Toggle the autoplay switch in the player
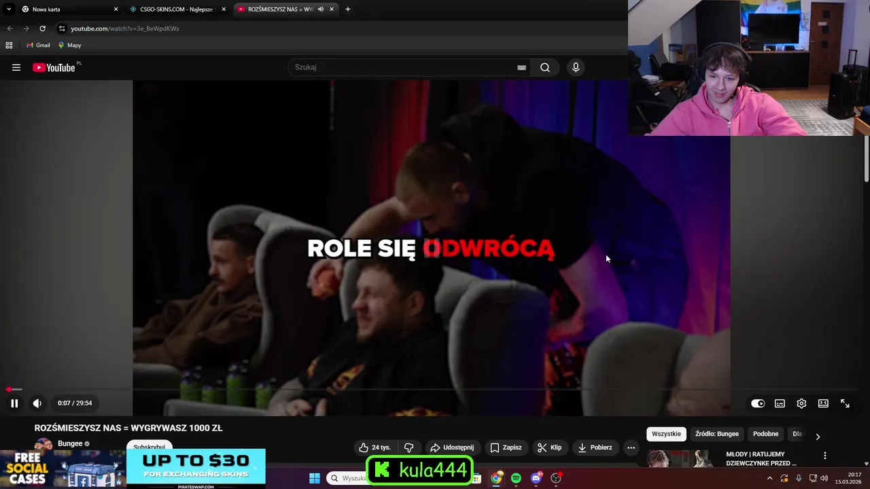870x489 pixels. [758, 403]
